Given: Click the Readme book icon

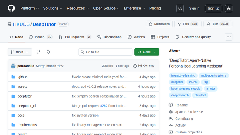Looking at the screenshot, I should 171,105.
